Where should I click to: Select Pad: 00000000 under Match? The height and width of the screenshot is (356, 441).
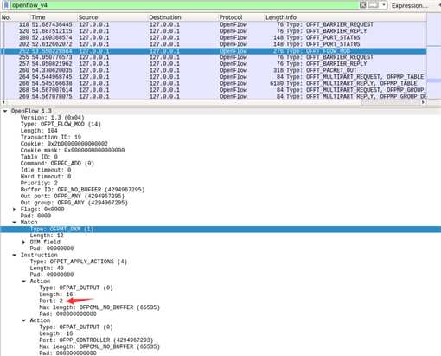52,249
